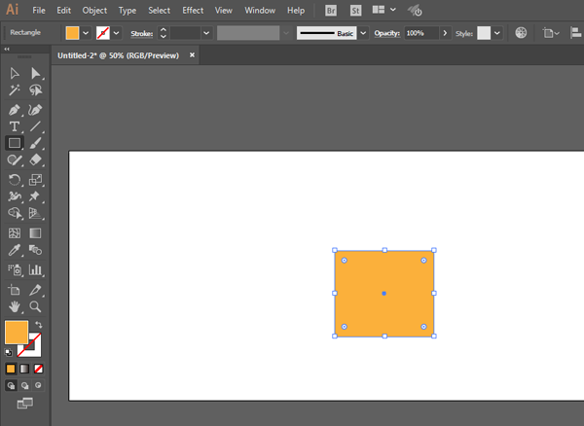Select the Magic Wand tool
The image size is (584, 426).
point(15,90)
